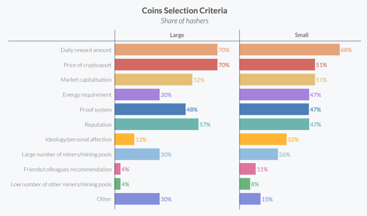Click the Small Ideology/personal affection bar

(263, 139)
